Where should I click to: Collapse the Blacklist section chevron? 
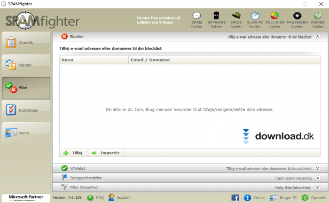click(x=318, y=36)
